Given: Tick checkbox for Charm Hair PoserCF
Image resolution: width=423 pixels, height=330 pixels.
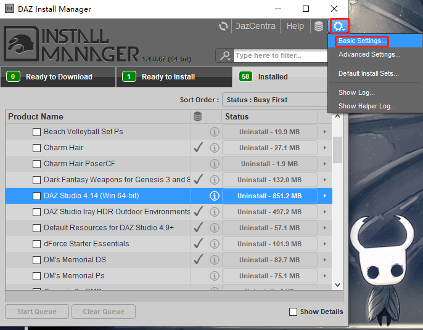Looking at the screenshot, I should coord(37,164).
